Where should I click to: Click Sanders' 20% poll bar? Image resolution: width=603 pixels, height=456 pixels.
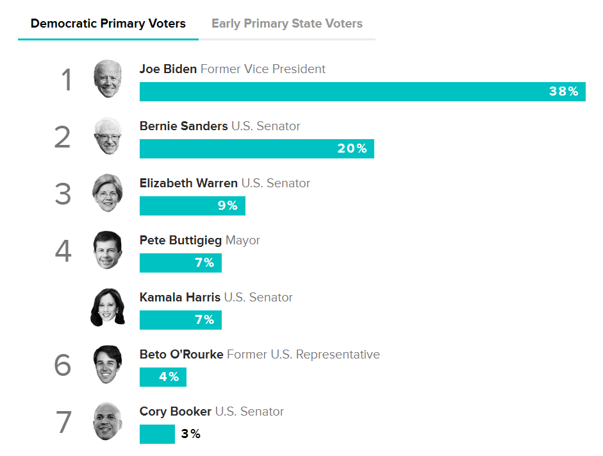click(x=256, y=149)
